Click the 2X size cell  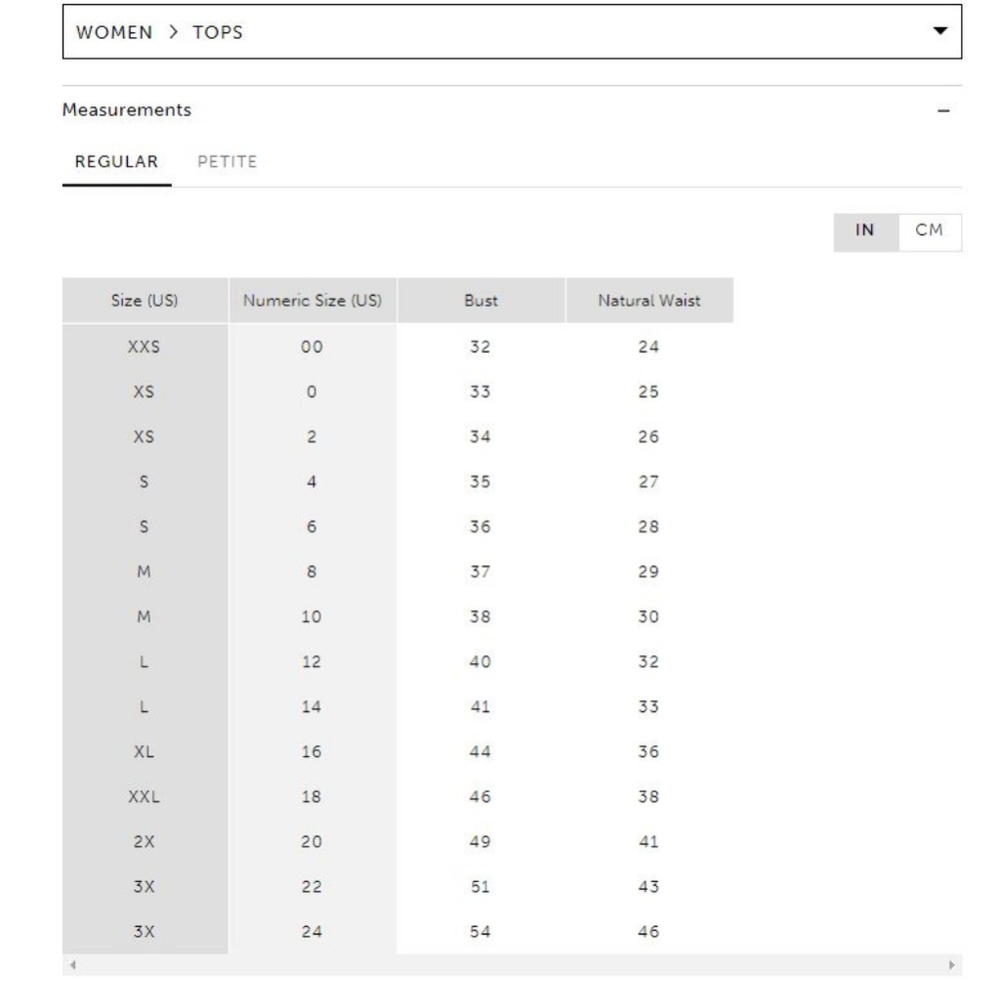[145, 842]
